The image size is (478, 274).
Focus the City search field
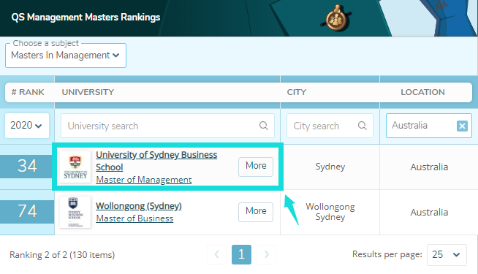click(x=330, y=126)
